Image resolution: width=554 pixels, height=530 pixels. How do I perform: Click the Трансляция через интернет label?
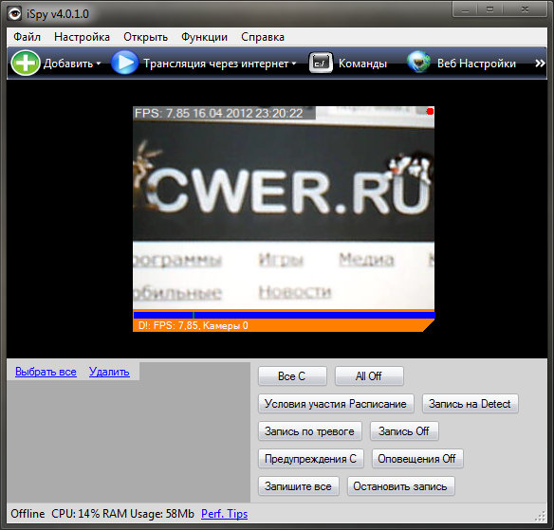[x=216, y=64]
